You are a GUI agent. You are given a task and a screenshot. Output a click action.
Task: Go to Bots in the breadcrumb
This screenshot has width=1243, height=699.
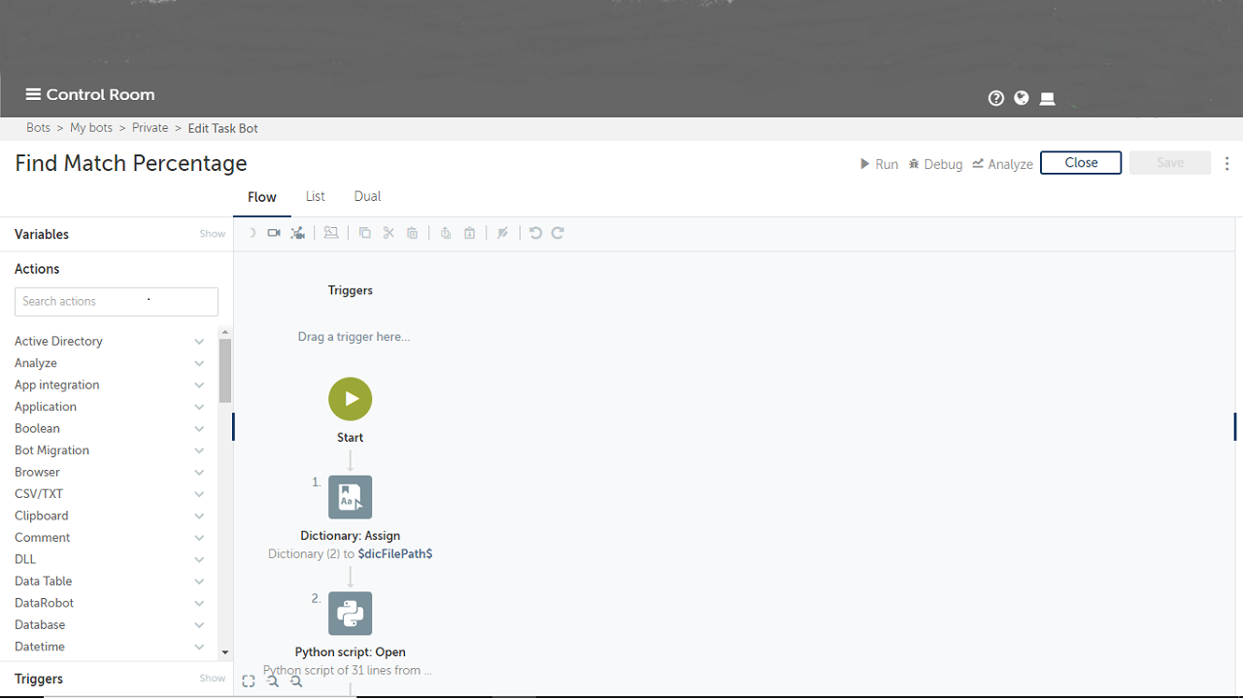pos(38,128)
